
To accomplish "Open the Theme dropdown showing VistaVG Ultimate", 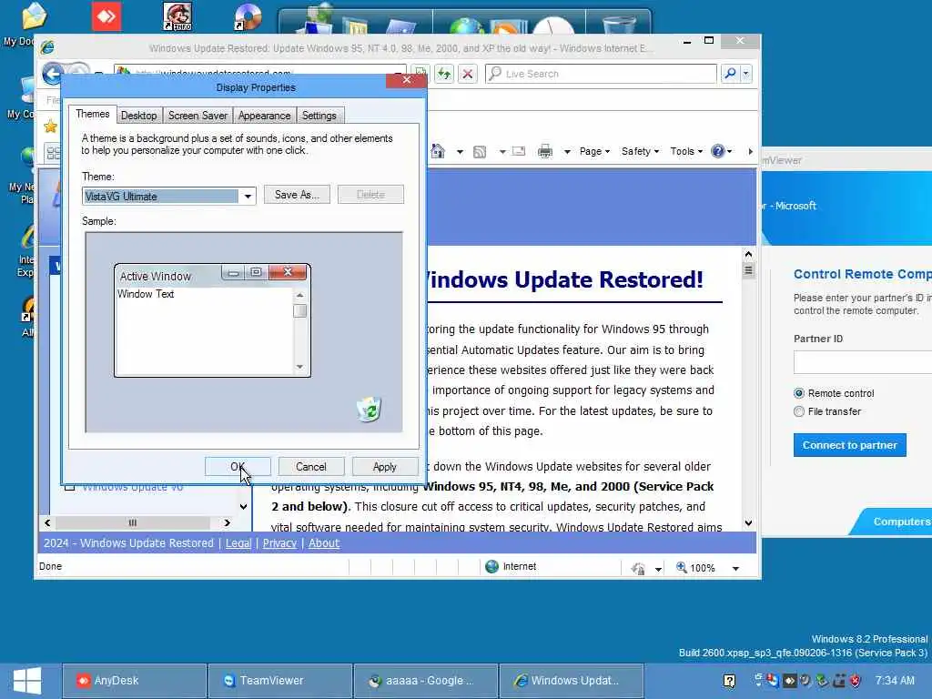I will pos(248,197).
